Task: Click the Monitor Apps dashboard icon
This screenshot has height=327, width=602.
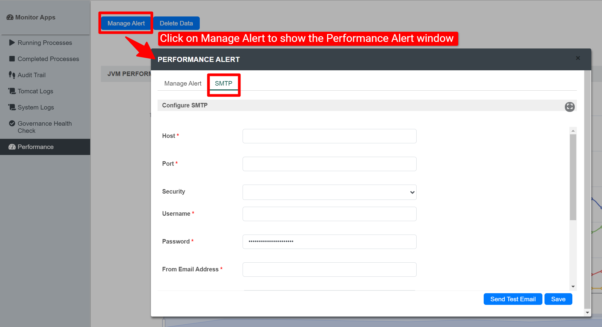Action: pos(10,17)
